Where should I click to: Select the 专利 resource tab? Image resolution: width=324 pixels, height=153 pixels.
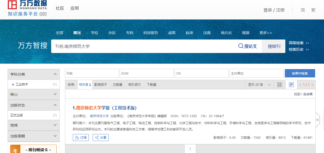(129, 33)
